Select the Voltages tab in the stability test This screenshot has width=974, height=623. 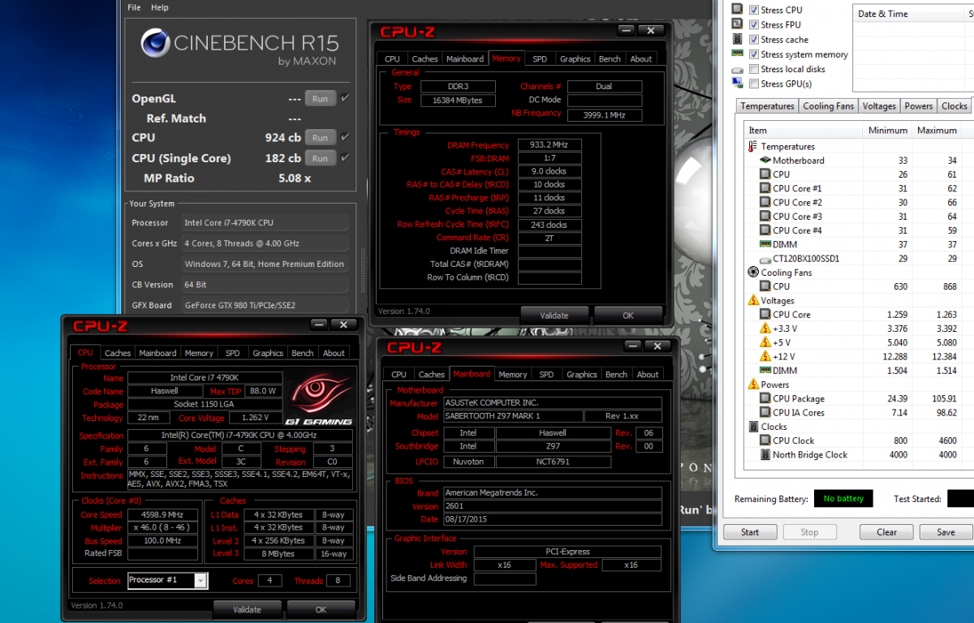coord(879,106)
